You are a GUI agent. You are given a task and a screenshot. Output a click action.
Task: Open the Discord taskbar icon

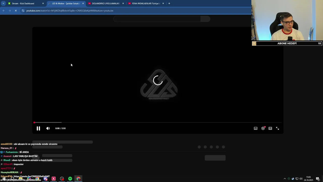45,179
